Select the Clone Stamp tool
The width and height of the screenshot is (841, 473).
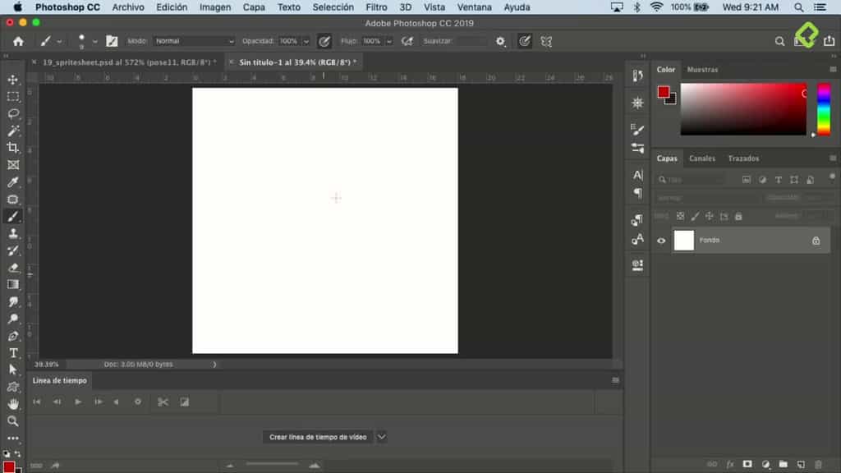[13, 233]
